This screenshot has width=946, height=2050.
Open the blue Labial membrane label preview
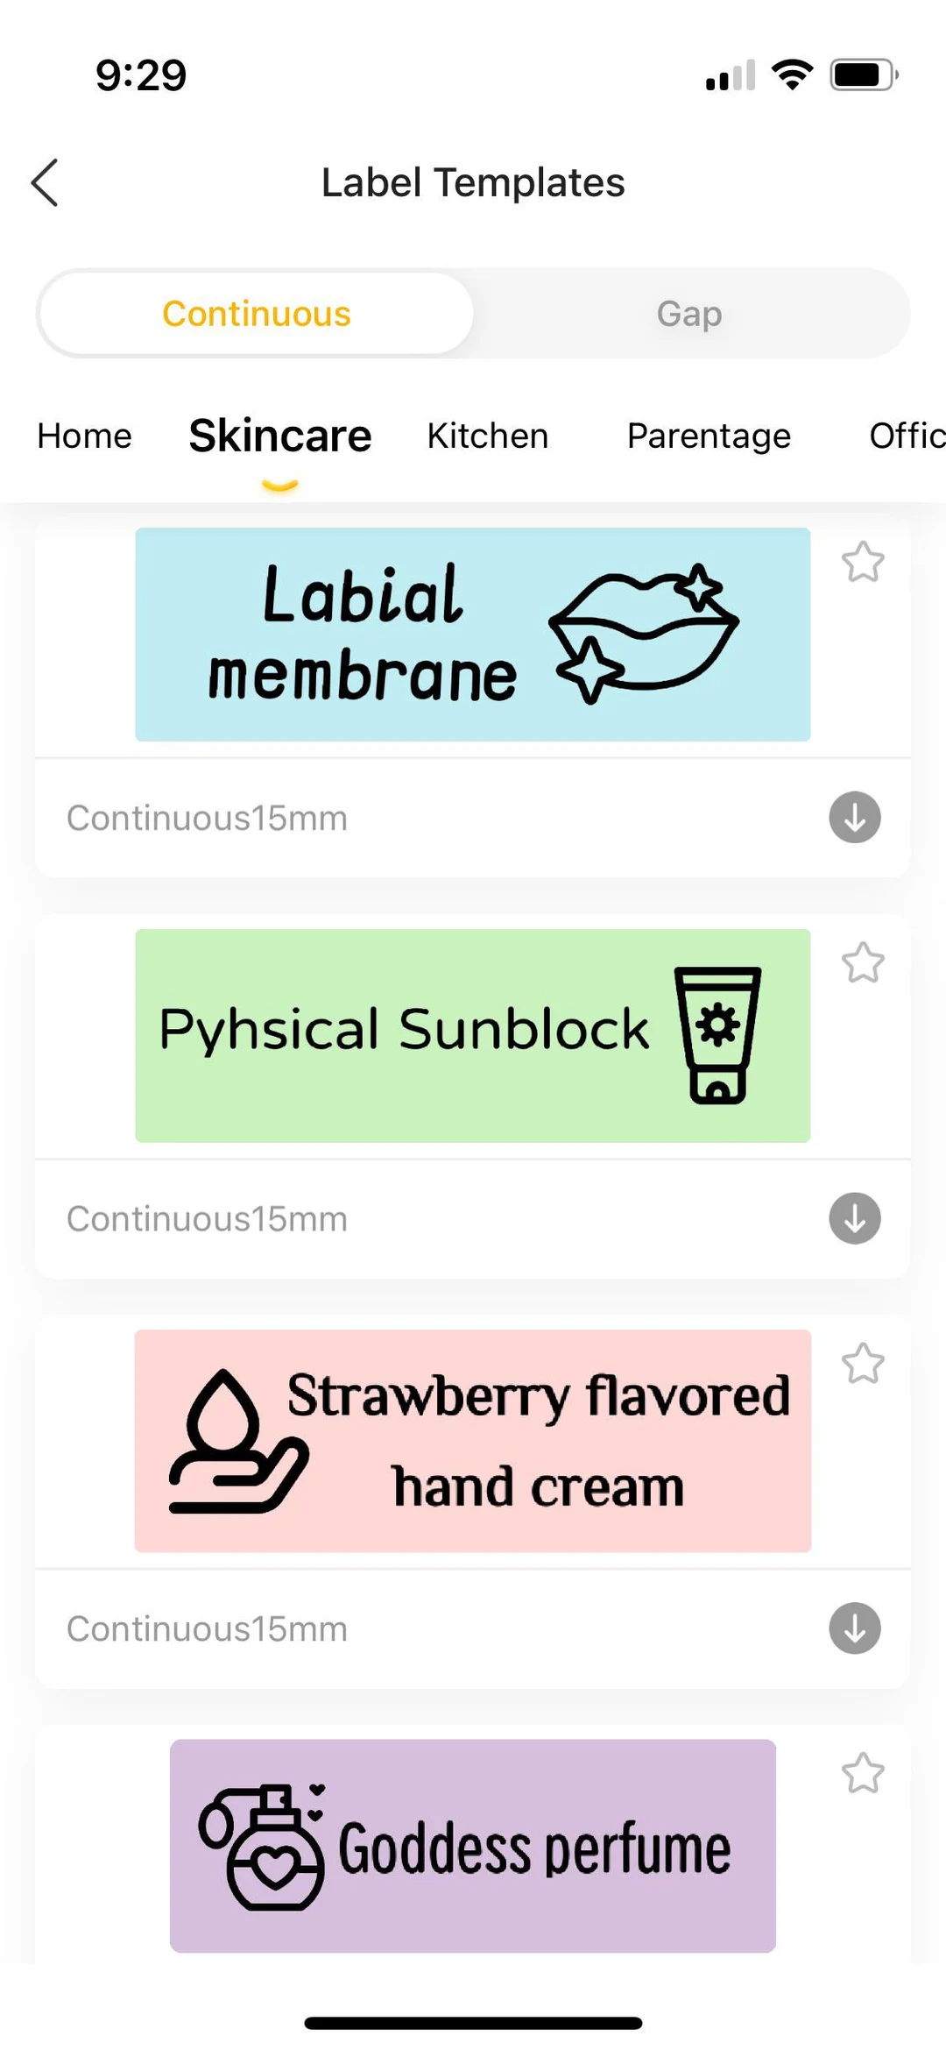[x=472, y=634]
